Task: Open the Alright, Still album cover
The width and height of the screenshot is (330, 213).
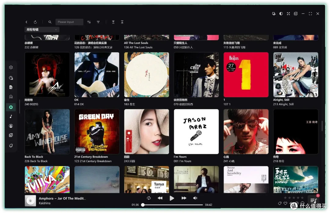Action: [296, 75]
